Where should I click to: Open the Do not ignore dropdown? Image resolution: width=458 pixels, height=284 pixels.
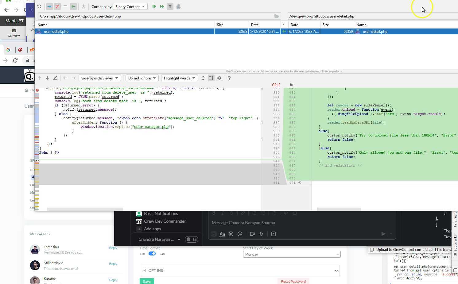tap(142, 78)
